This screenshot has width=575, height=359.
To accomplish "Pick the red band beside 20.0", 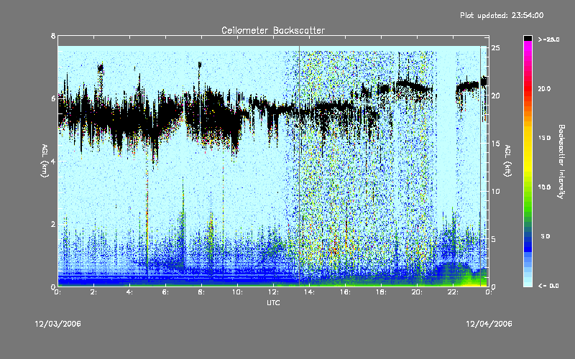I will [528, 88].
